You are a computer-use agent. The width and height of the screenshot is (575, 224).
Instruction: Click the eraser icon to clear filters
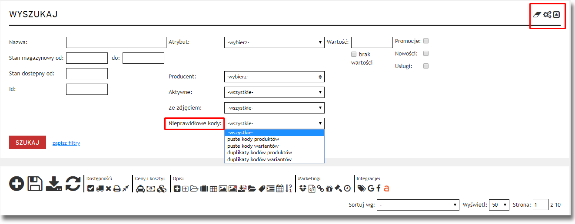[538, 15]
